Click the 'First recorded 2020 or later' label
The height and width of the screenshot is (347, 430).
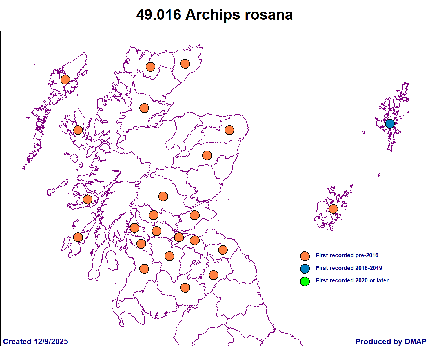[x=352, y=280]
